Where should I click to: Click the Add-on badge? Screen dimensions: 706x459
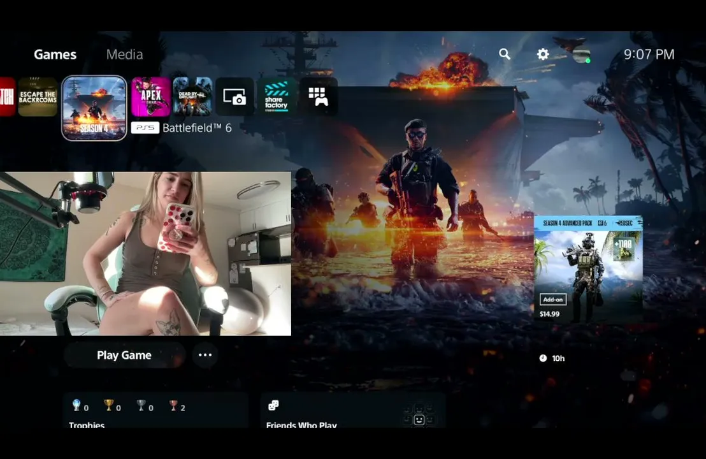tap(553, 300)
